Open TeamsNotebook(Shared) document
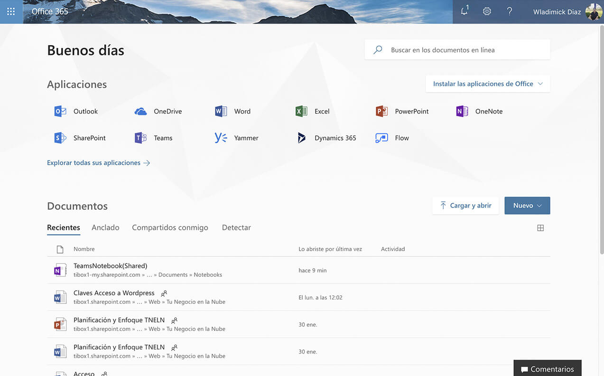This screenshot has height=376, width=604. (110, 266)
